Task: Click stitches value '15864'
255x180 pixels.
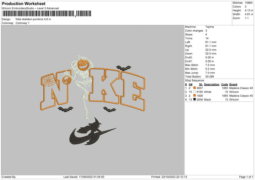Action: pos(249,3)
